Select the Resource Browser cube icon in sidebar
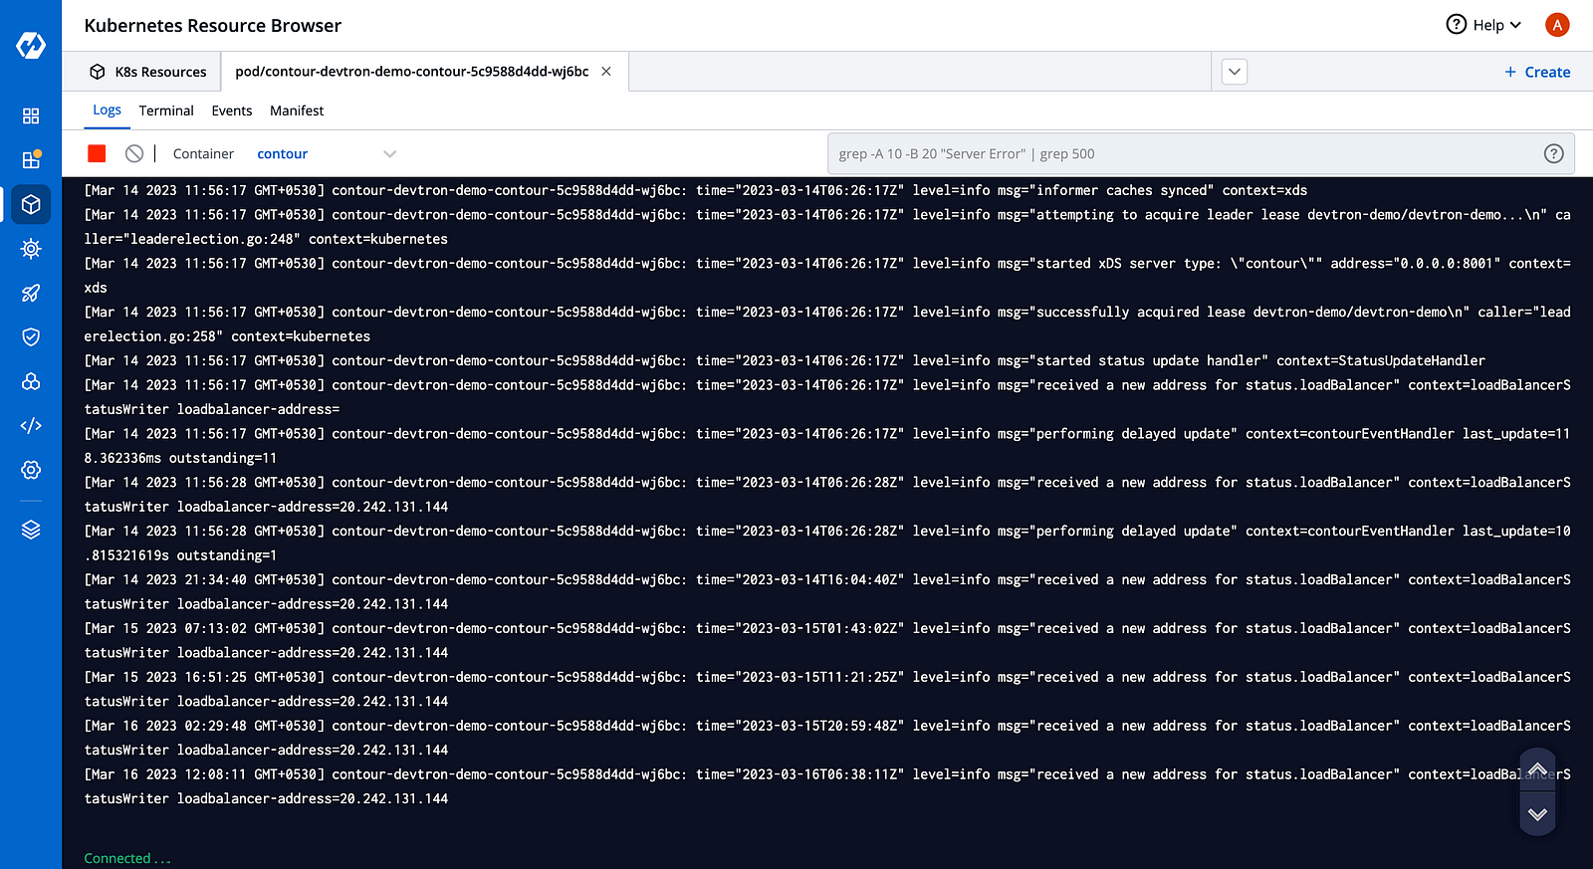 (x=31, y=204)
